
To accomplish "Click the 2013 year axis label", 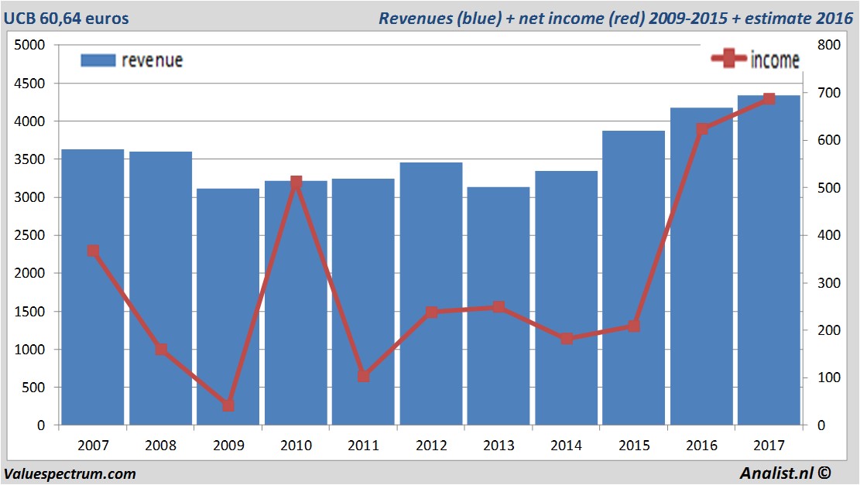I will pos(499,446).
